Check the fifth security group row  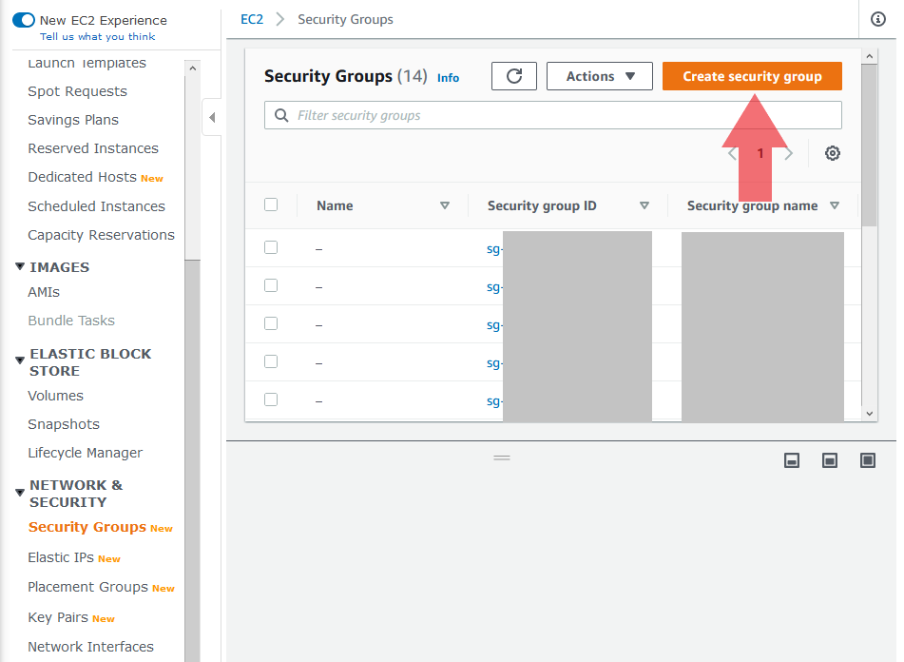coord(271,399)
